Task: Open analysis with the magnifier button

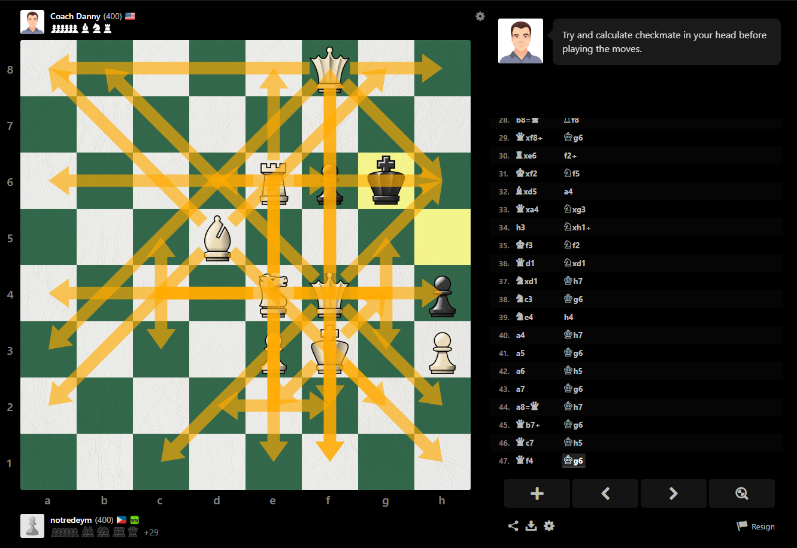Action: [x=742, y=494]
